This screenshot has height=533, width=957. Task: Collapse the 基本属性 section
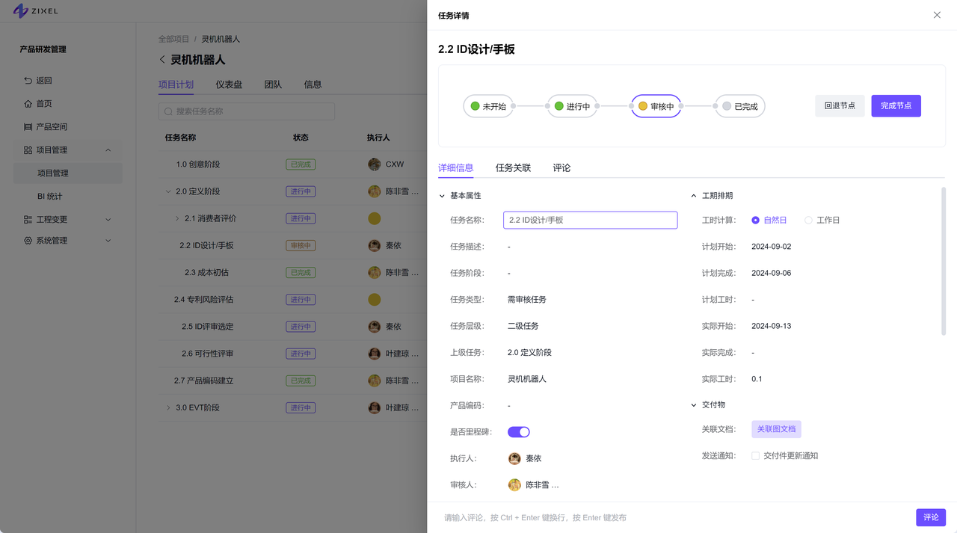coord(442,196)
